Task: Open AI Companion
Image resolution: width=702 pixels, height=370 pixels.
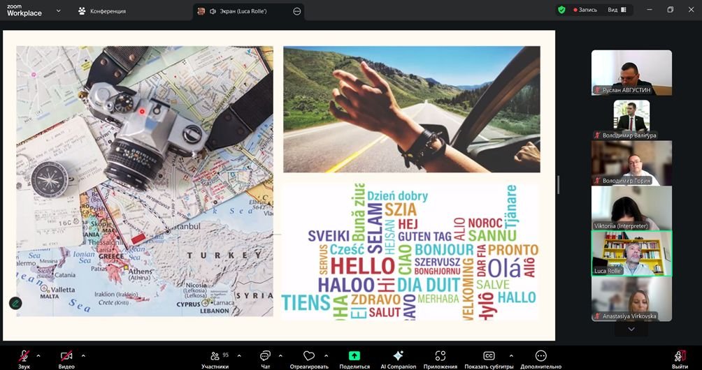Action: coord(398,356)
